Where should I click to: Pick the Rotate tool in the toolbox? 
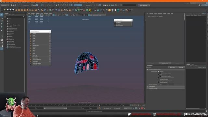(x=2, y=27)
